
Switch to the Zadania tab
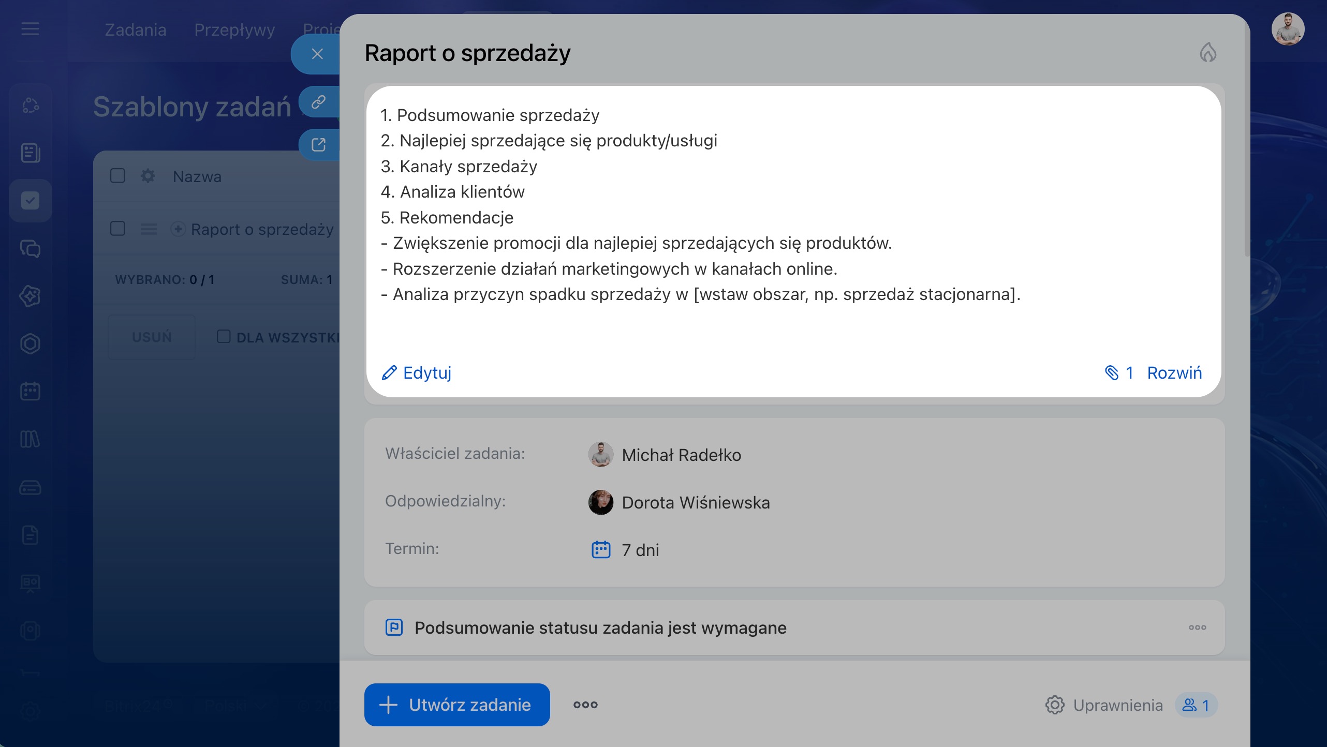click(136, 29)
